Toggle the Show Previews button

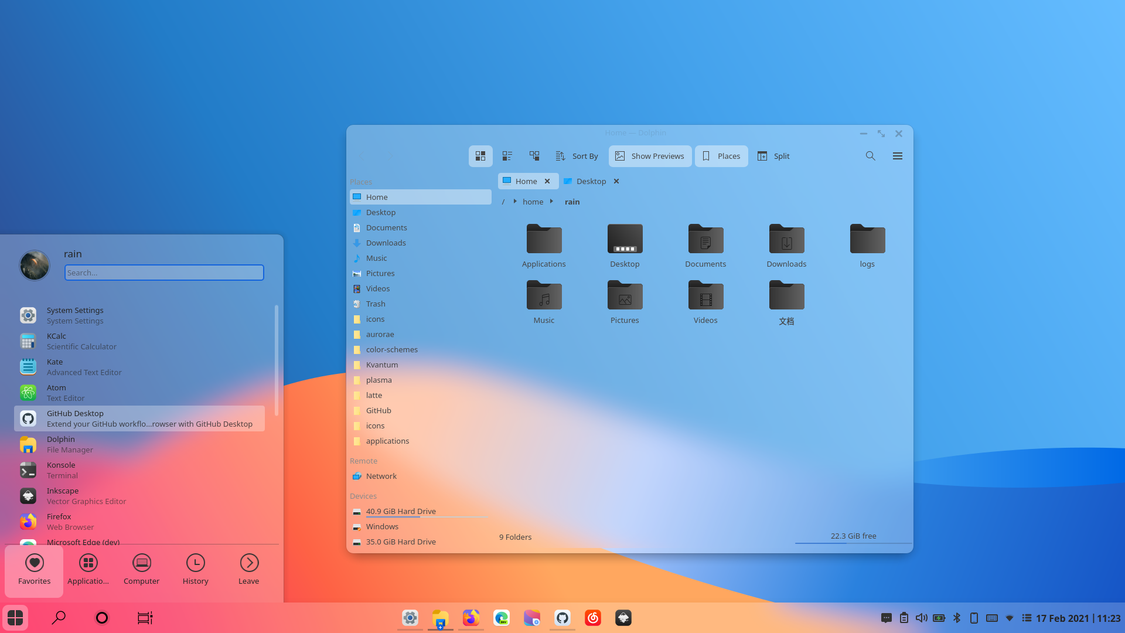pos(650,156)
